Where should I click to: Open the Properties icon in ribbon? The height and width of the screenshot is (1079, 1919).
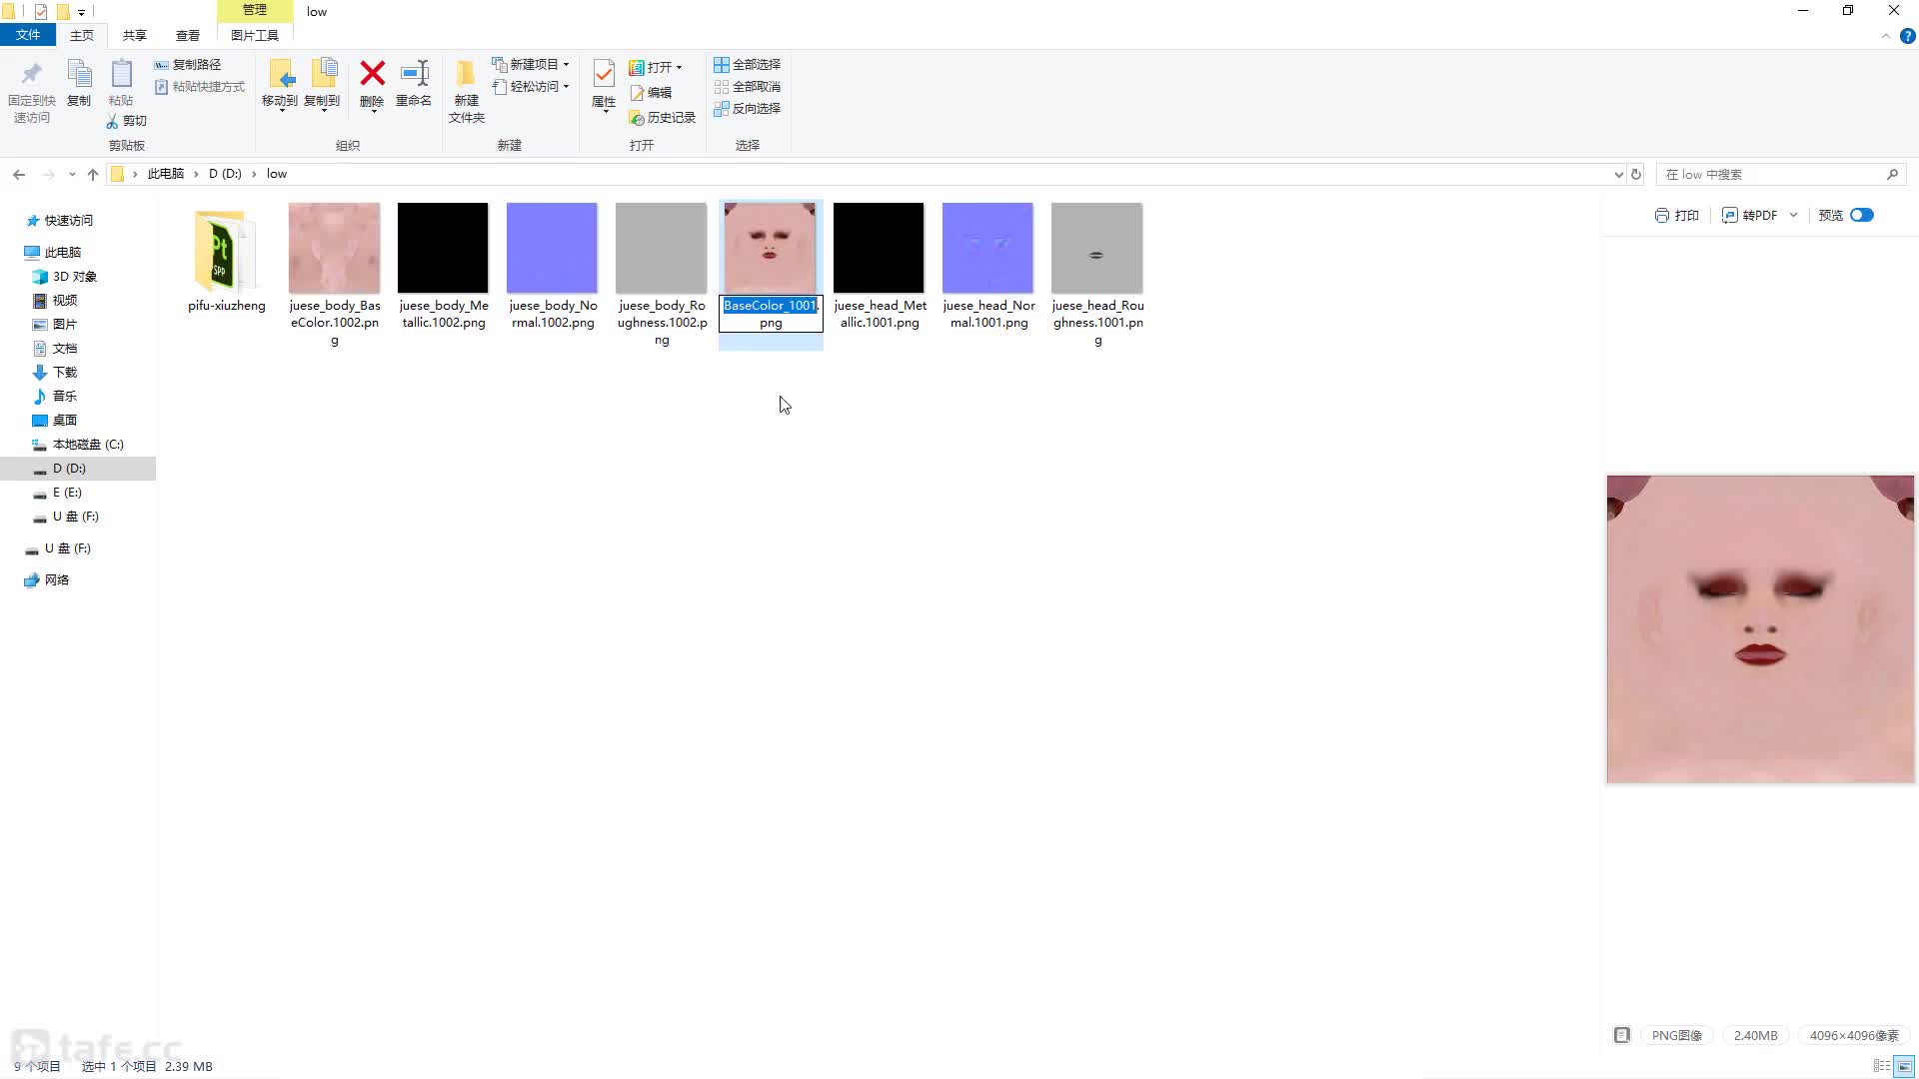tap(604, 74)
